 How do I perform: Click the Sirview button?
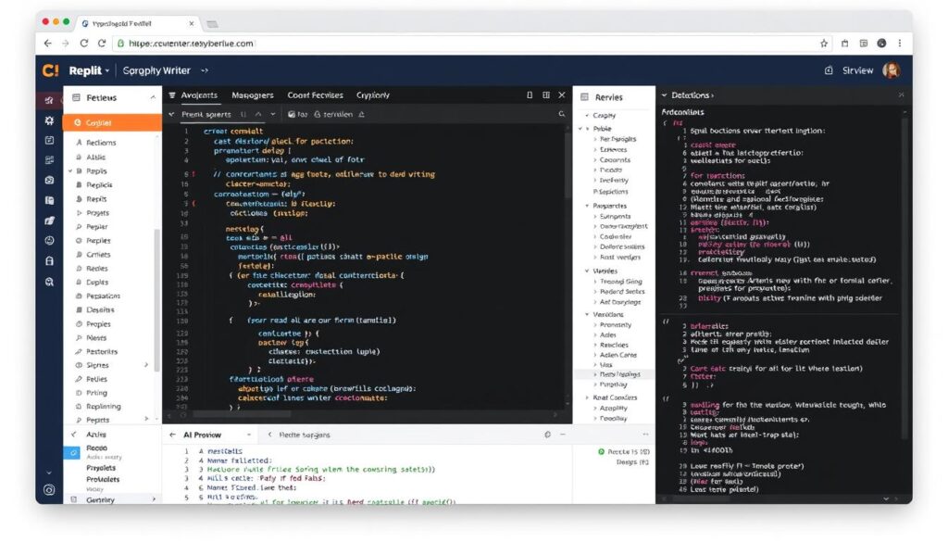click(x=857, y=70)
